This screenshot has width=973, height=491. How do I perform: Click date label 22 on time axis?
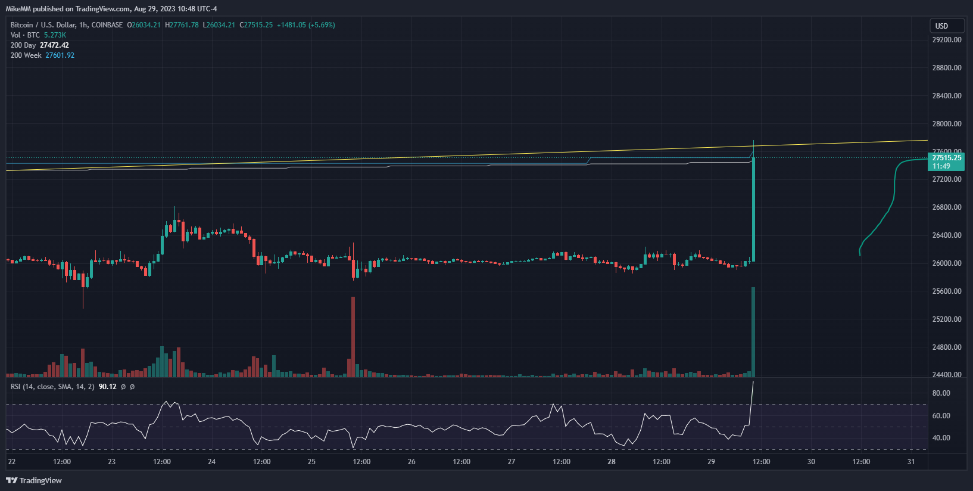[12, 462]
